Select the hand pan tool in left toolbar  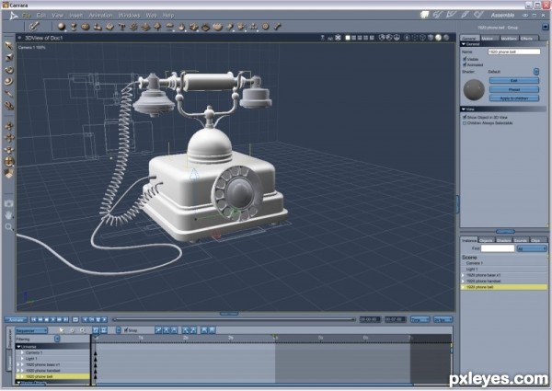coord(9,215)
